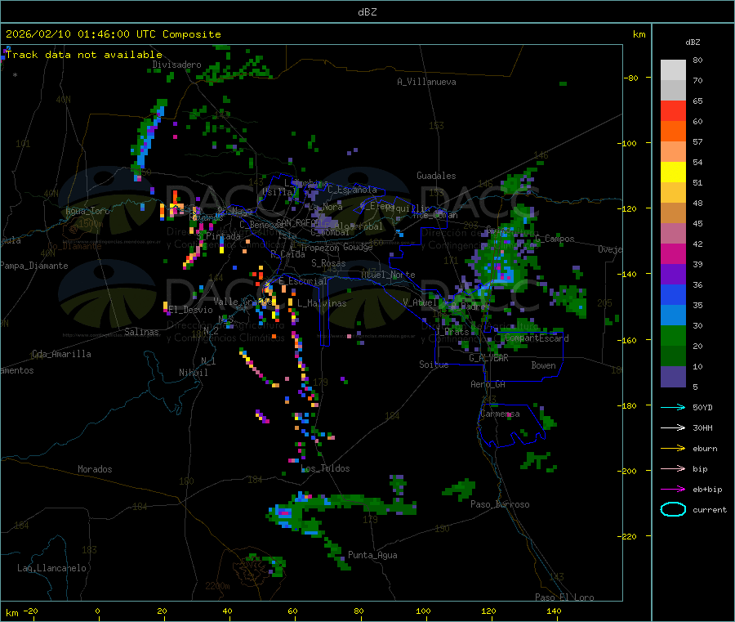The image size is (735, 622).
Task: Click the 'current' legend label
Action: click(710, 509)
